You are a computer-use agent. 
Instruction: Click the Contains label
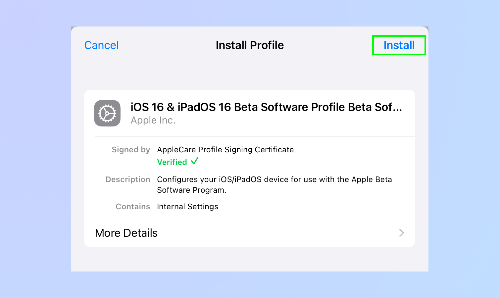point(133,207)
